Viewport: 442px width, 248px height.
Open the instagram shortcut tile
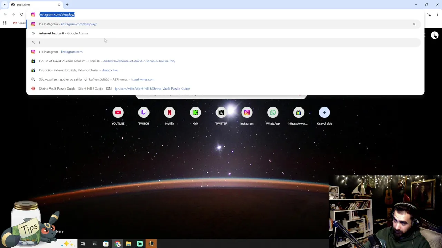click(x=247, y=116)
